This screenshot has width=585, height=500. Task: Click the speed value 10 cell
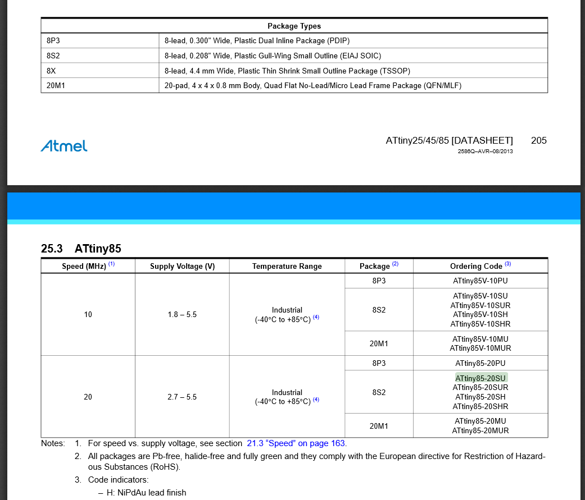tap(88, 314)
